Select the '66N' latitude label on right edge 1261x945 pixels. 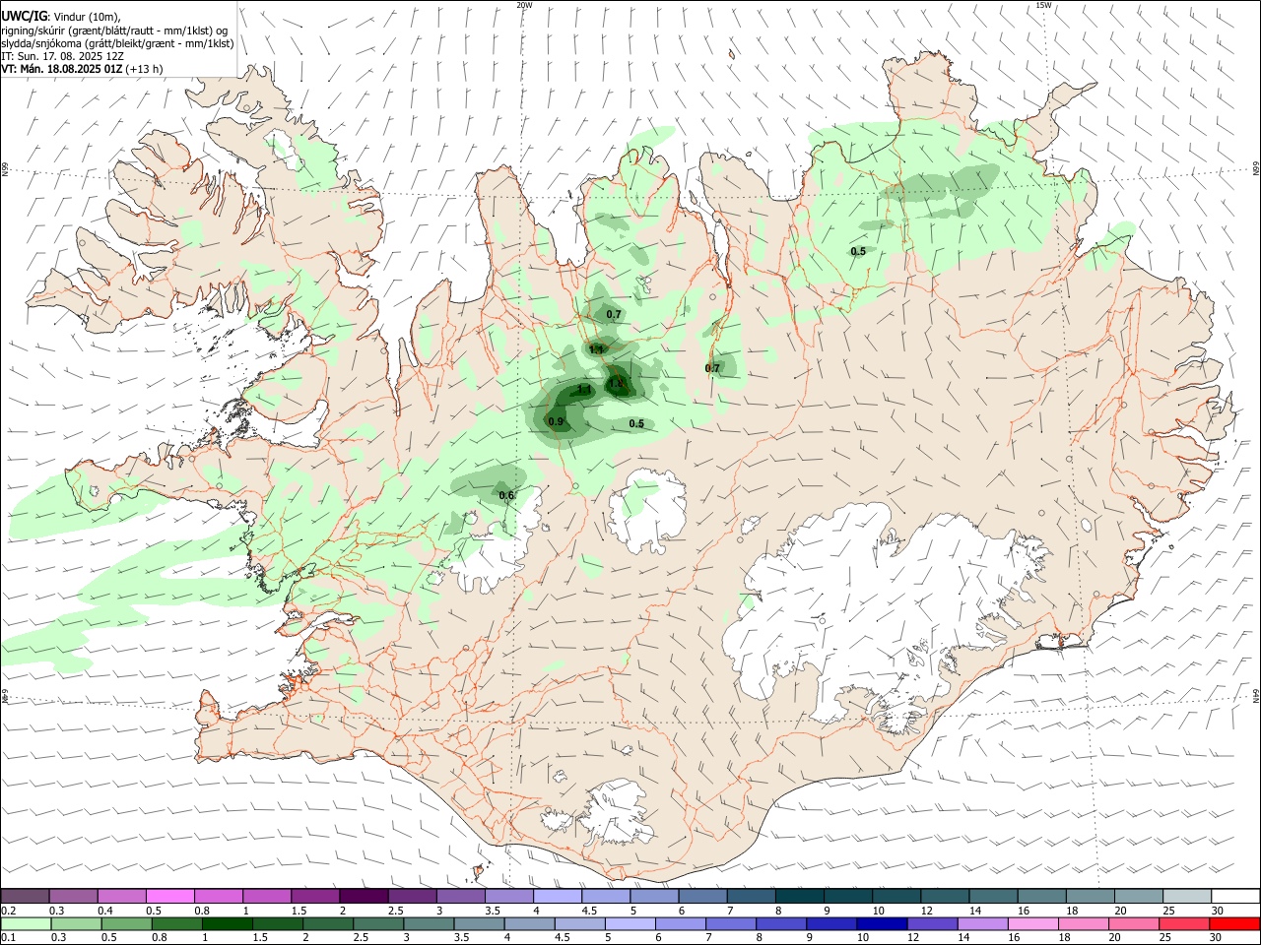coord(1256,169)
